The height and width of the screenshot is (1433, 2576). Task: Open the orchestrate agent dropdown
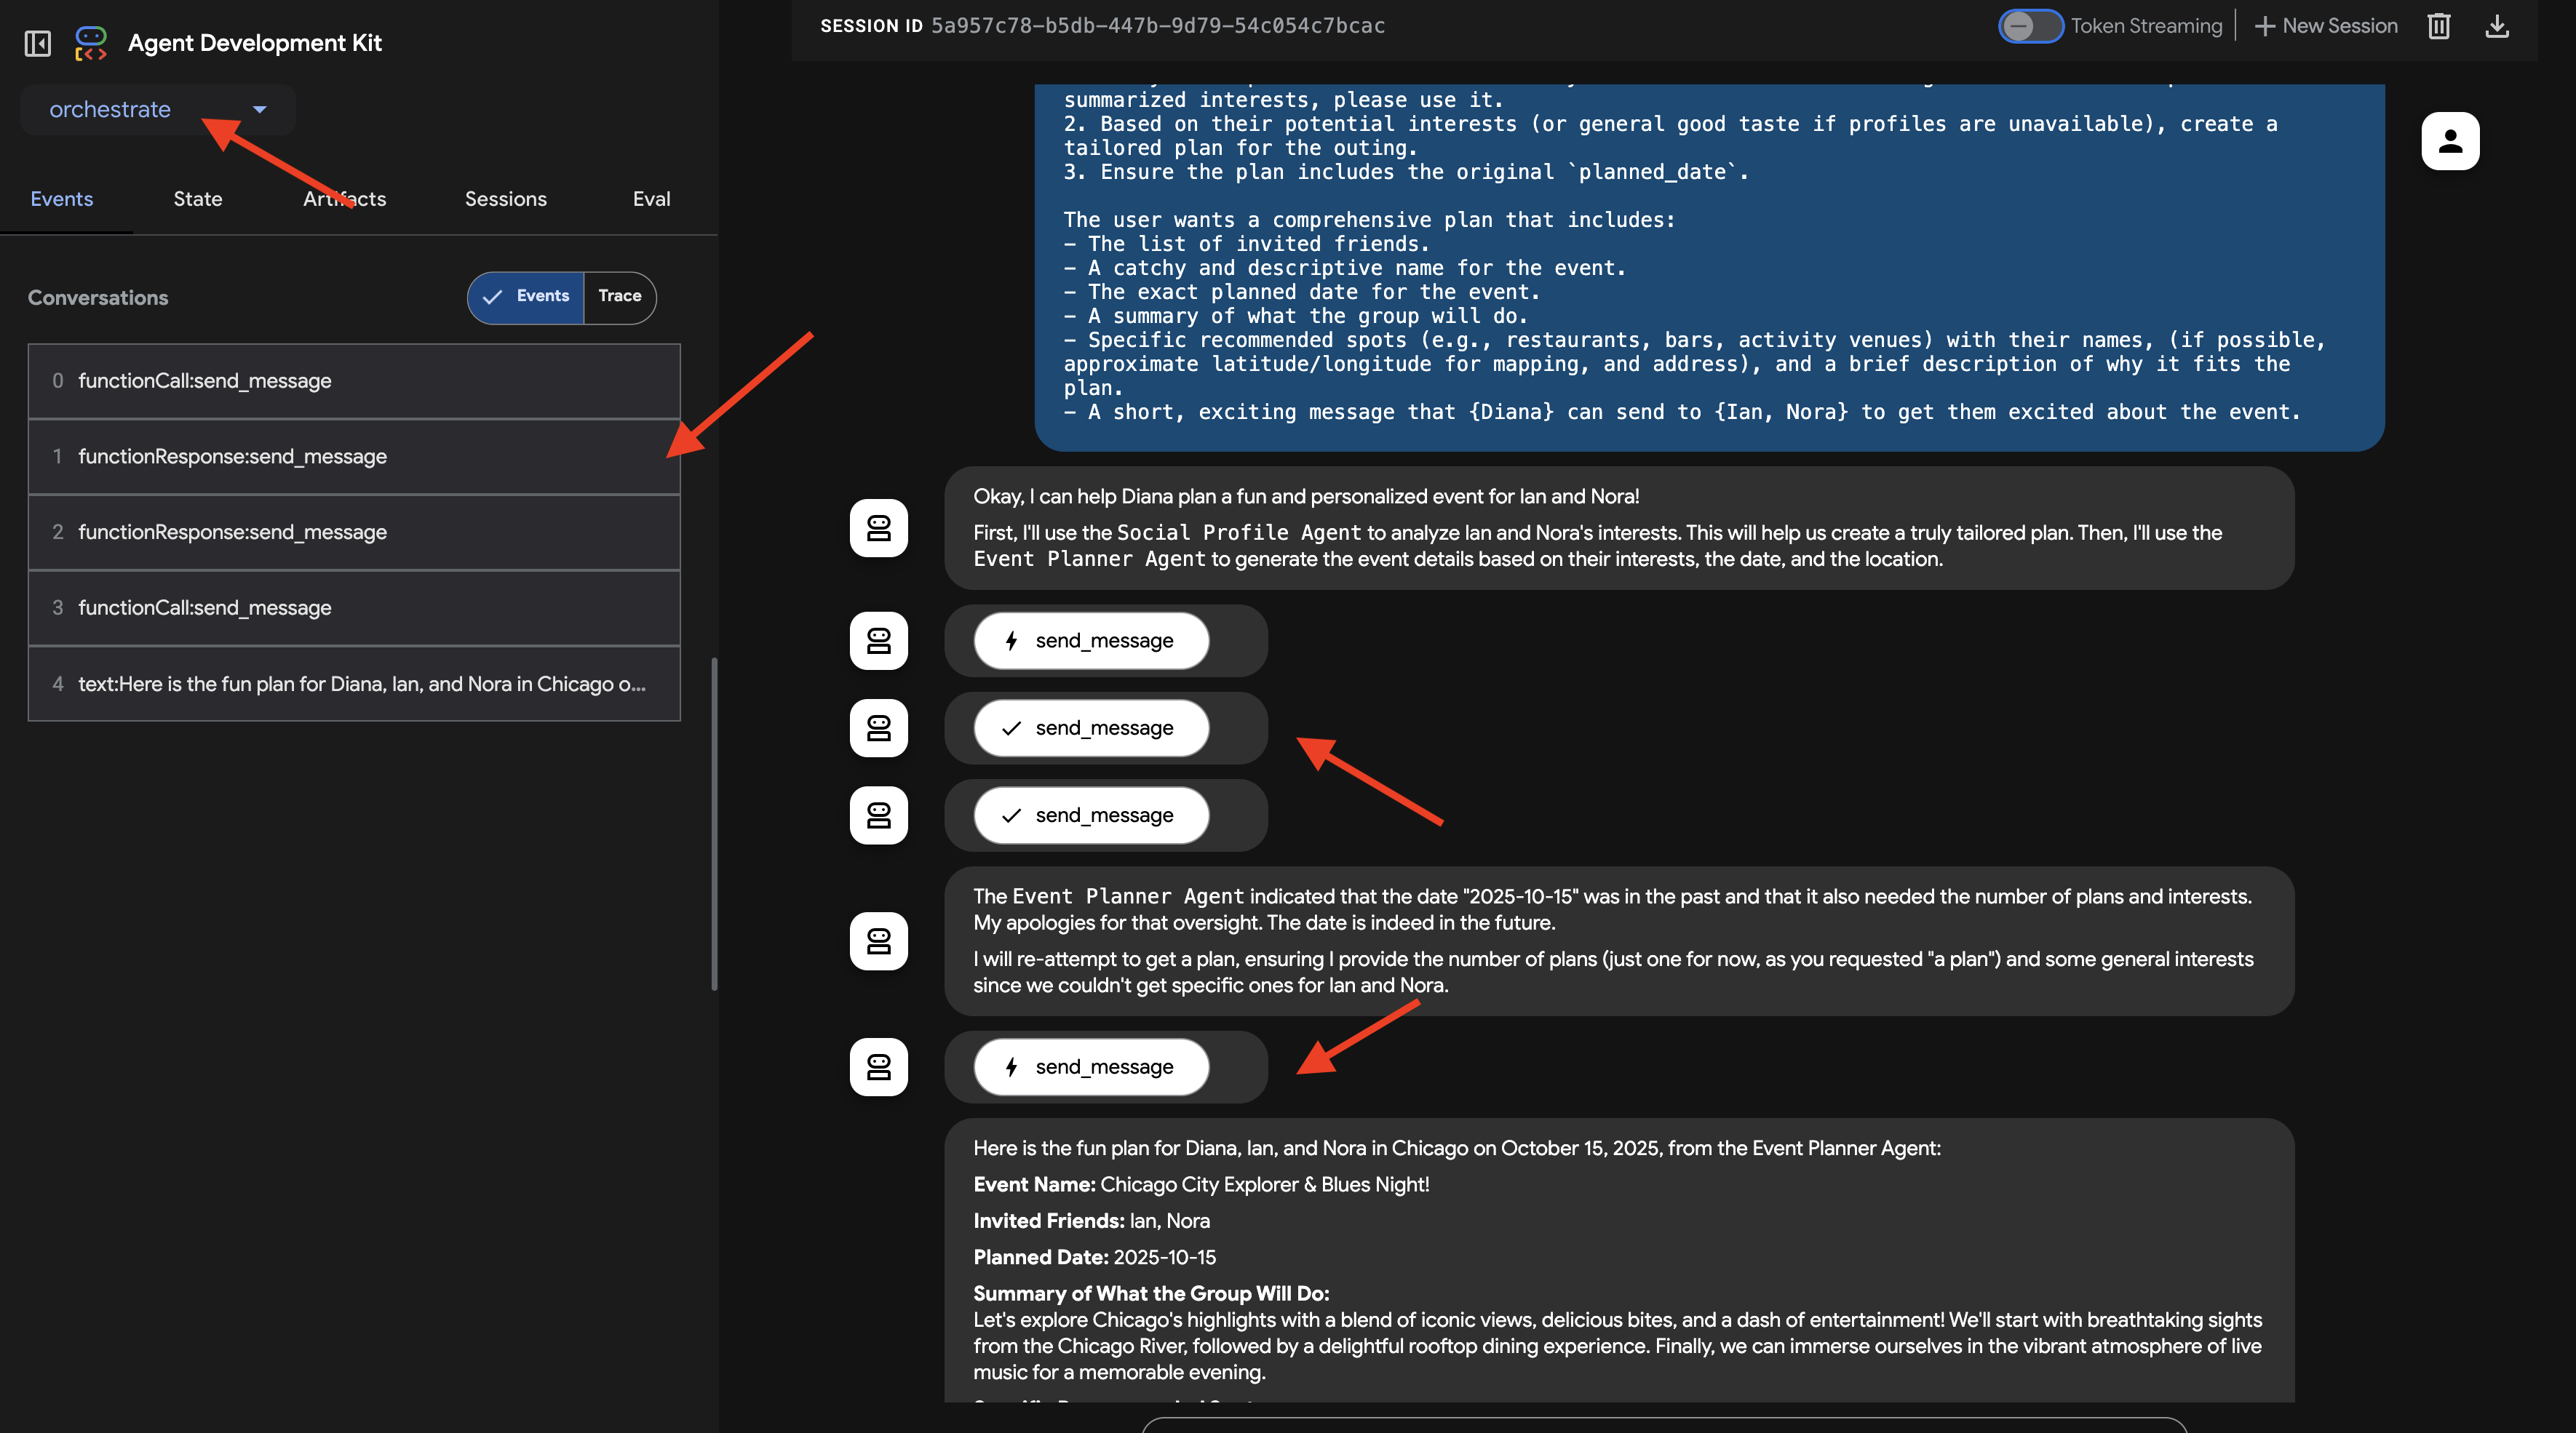[158, 110]
